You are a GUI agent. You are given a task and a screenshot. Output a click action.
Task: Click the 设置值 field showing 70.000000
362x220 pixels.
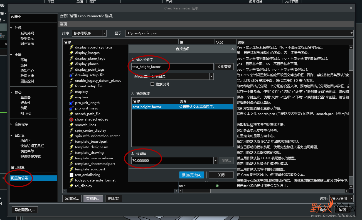click(x=173, y=160)
